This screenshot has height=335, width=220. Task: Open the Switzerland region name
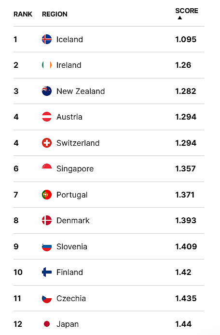[78, 143]
